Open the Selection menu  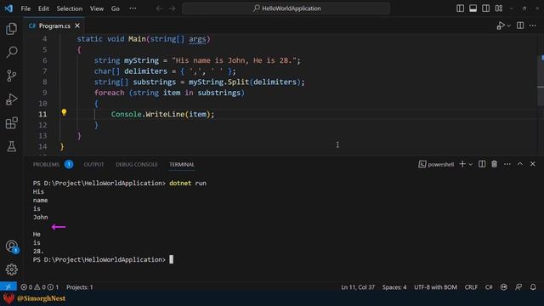70,8
